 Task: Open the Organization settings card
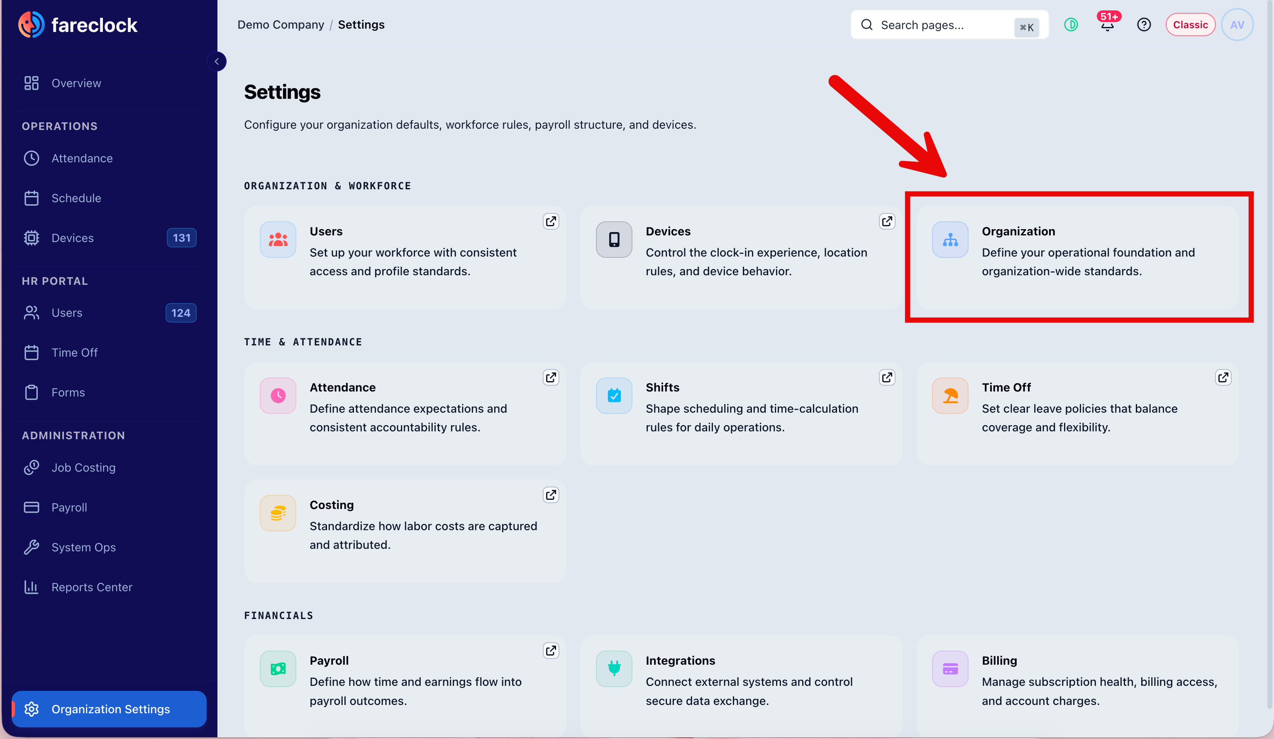[x=1077, y=257]
